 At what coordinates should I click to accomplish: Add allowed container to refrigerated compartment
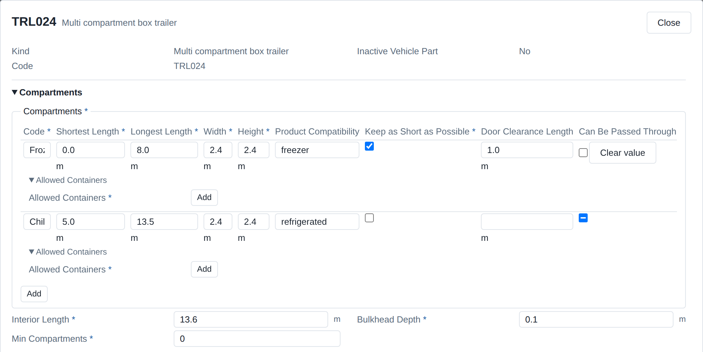tap(204, 269)
